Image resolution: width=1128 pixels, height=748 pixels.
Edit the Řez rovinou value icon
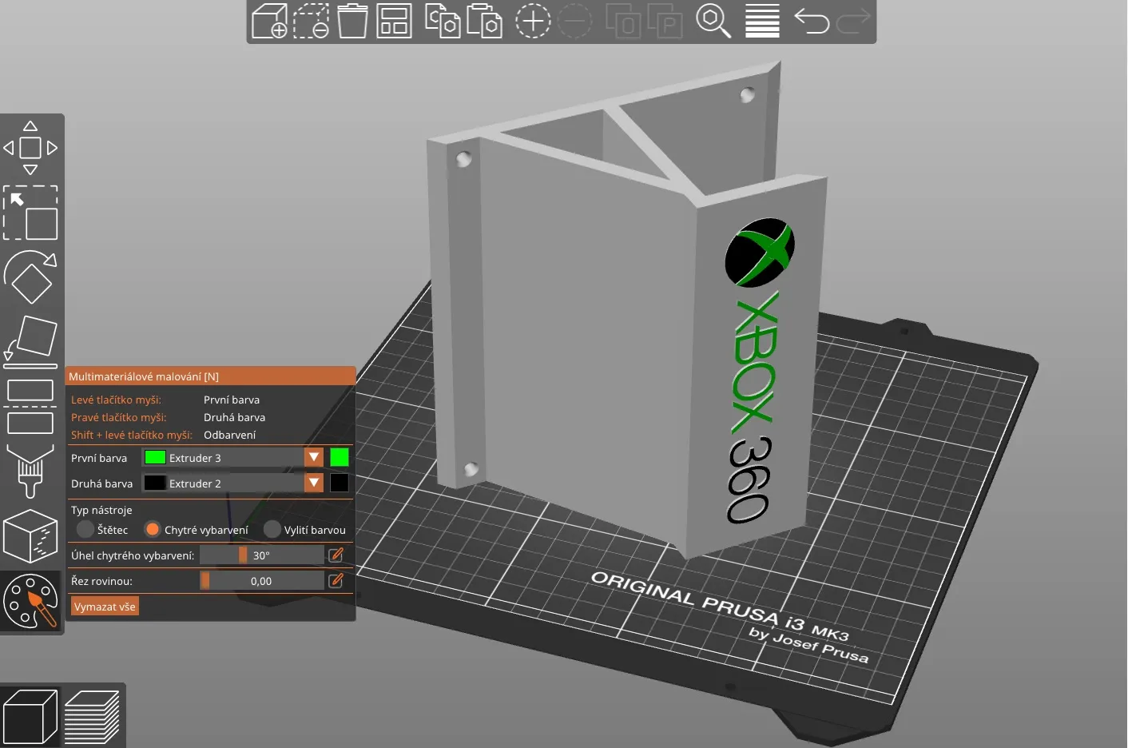(336, 581)
